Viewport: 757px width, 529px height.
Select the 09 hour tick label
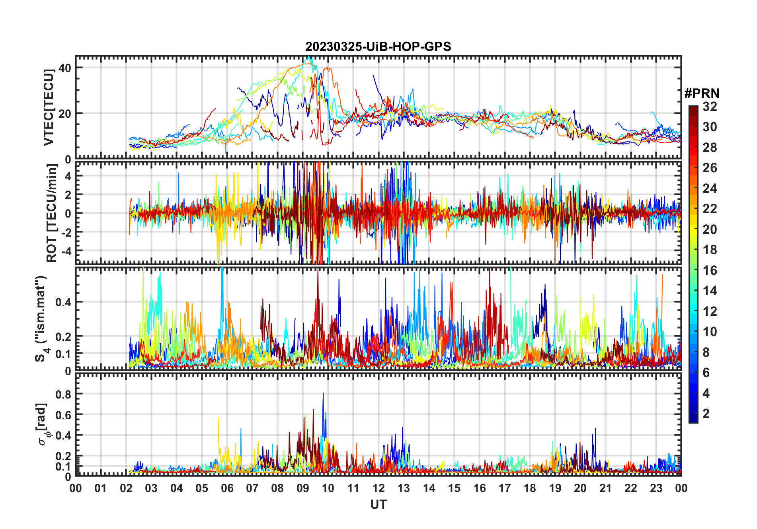(303, 488)
